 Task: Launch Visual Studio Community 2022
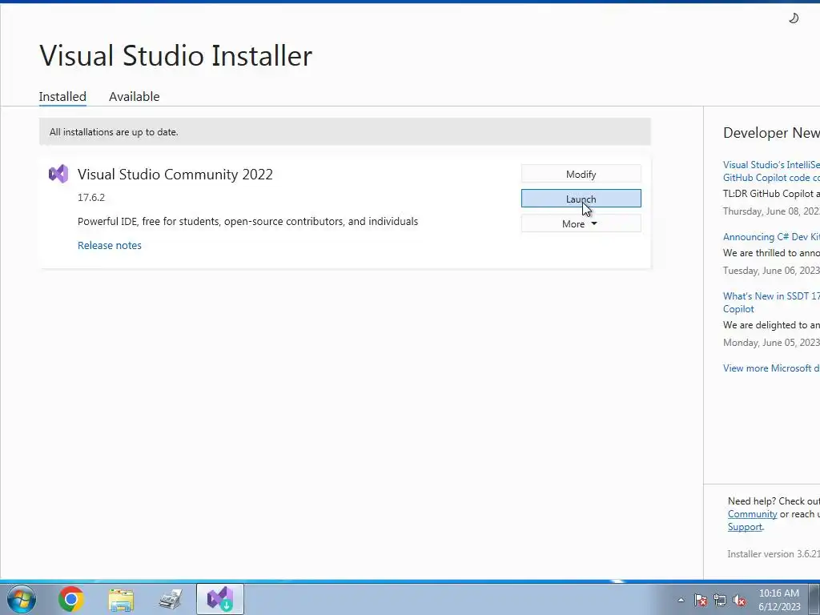(581, 199)
